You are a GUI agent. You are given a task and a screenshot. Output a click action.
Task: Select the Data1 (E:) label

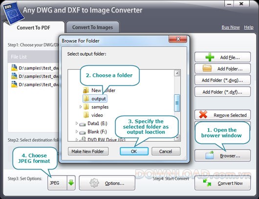point(97,123)
